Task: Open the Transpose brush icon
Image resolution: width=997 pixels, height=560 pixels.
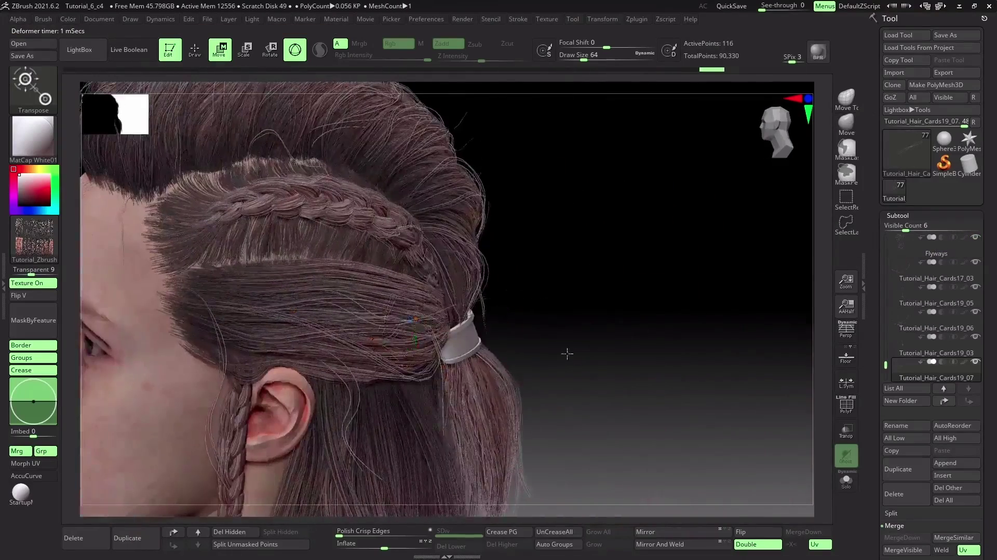Action: [33, 89]
